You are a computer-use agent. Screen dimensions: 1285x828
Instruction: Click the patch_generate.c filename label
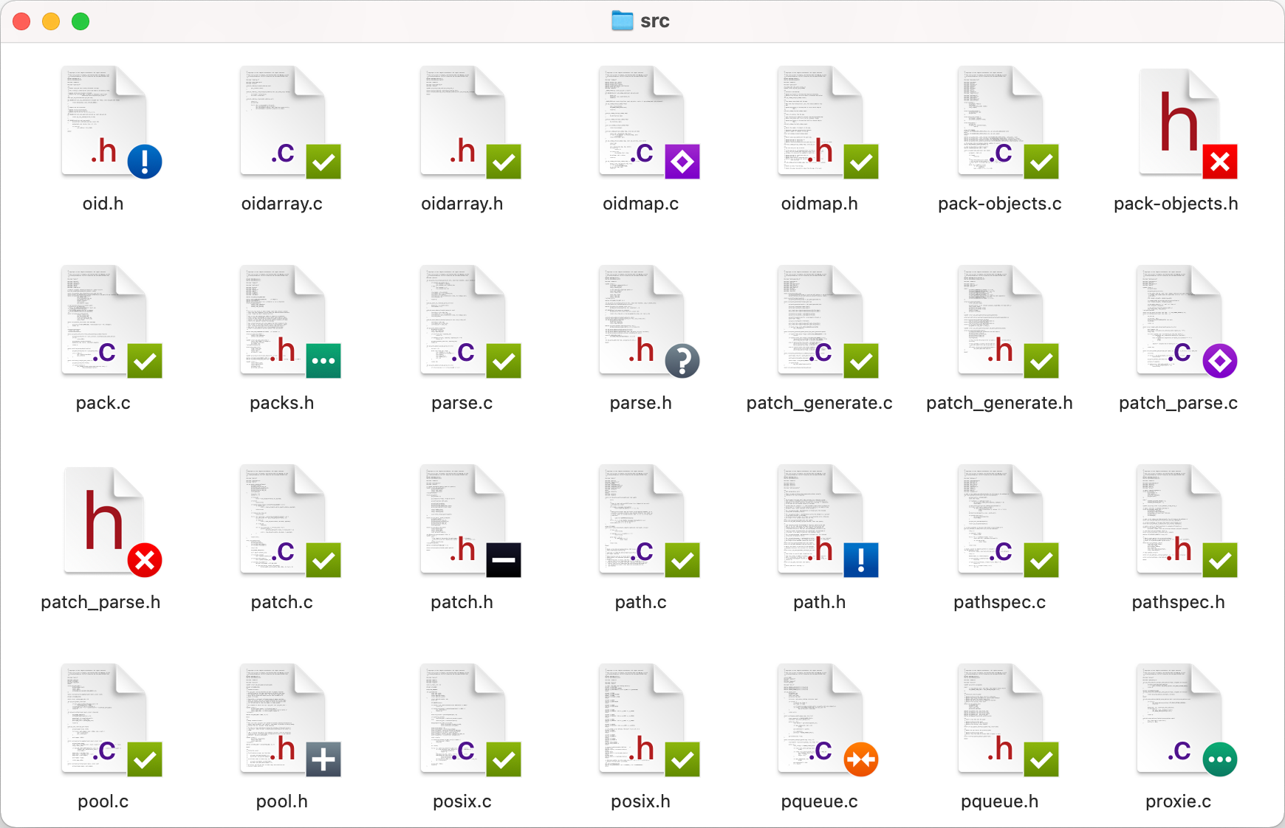[x=819, y=403]
